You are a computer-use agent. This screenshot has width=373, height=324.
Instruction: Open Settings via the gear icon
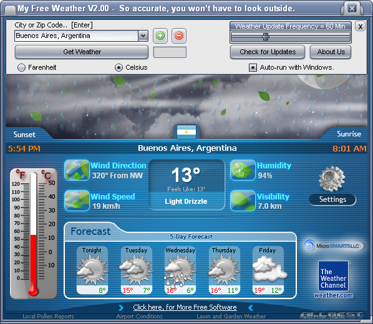pyautogui.click(x=332, y=179)
